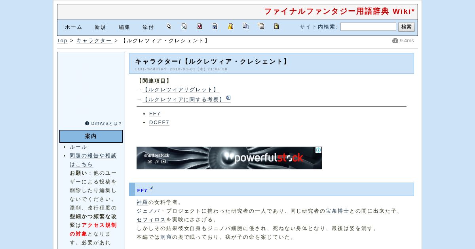This screenshot has width=475, height=249.
Task: Open ルール in the sidebar
Action: coord(78,147)
